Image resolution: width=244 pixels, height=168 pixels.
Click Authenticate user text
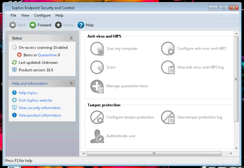pos(121,136)
